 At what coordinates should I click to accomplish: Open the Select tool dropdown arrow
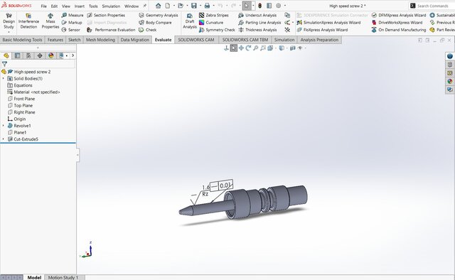[253, 6]
